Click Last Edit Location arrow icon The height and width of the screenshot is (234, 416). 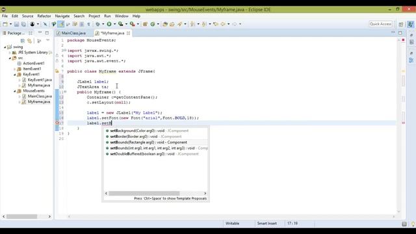(x=216, y=24)
